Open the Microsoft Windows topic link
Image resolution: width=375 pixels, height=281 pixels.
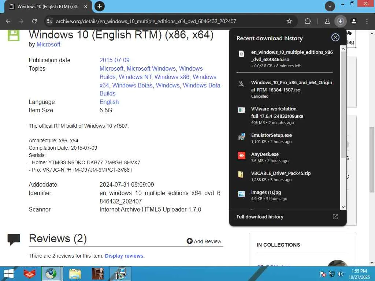151,68
